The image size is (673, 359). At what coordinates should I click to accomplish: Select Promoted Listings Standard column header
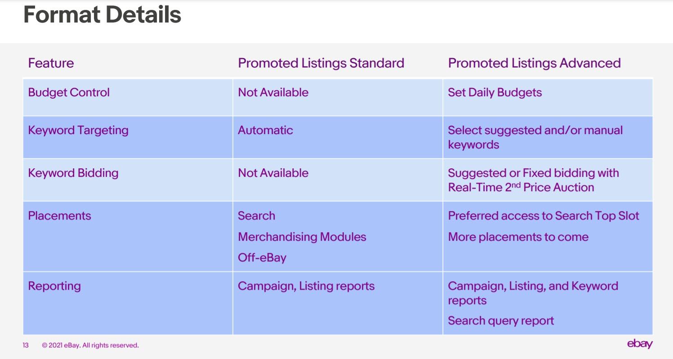tap(321, 63)
